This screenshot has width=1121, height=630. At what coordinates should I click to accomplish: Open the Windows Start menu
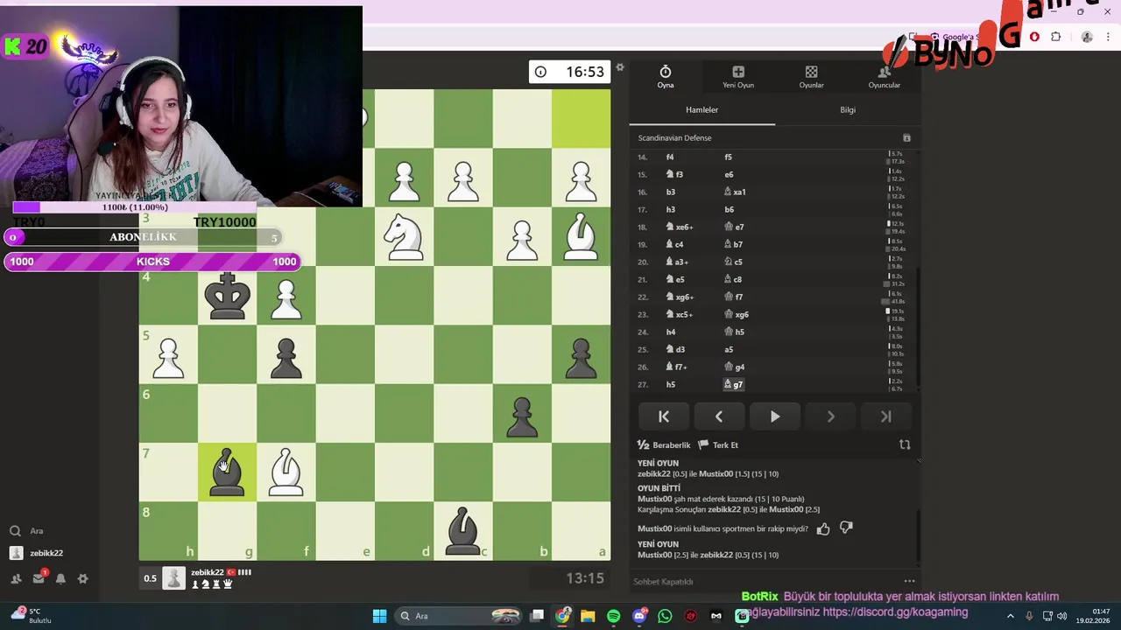coord(379,616)
